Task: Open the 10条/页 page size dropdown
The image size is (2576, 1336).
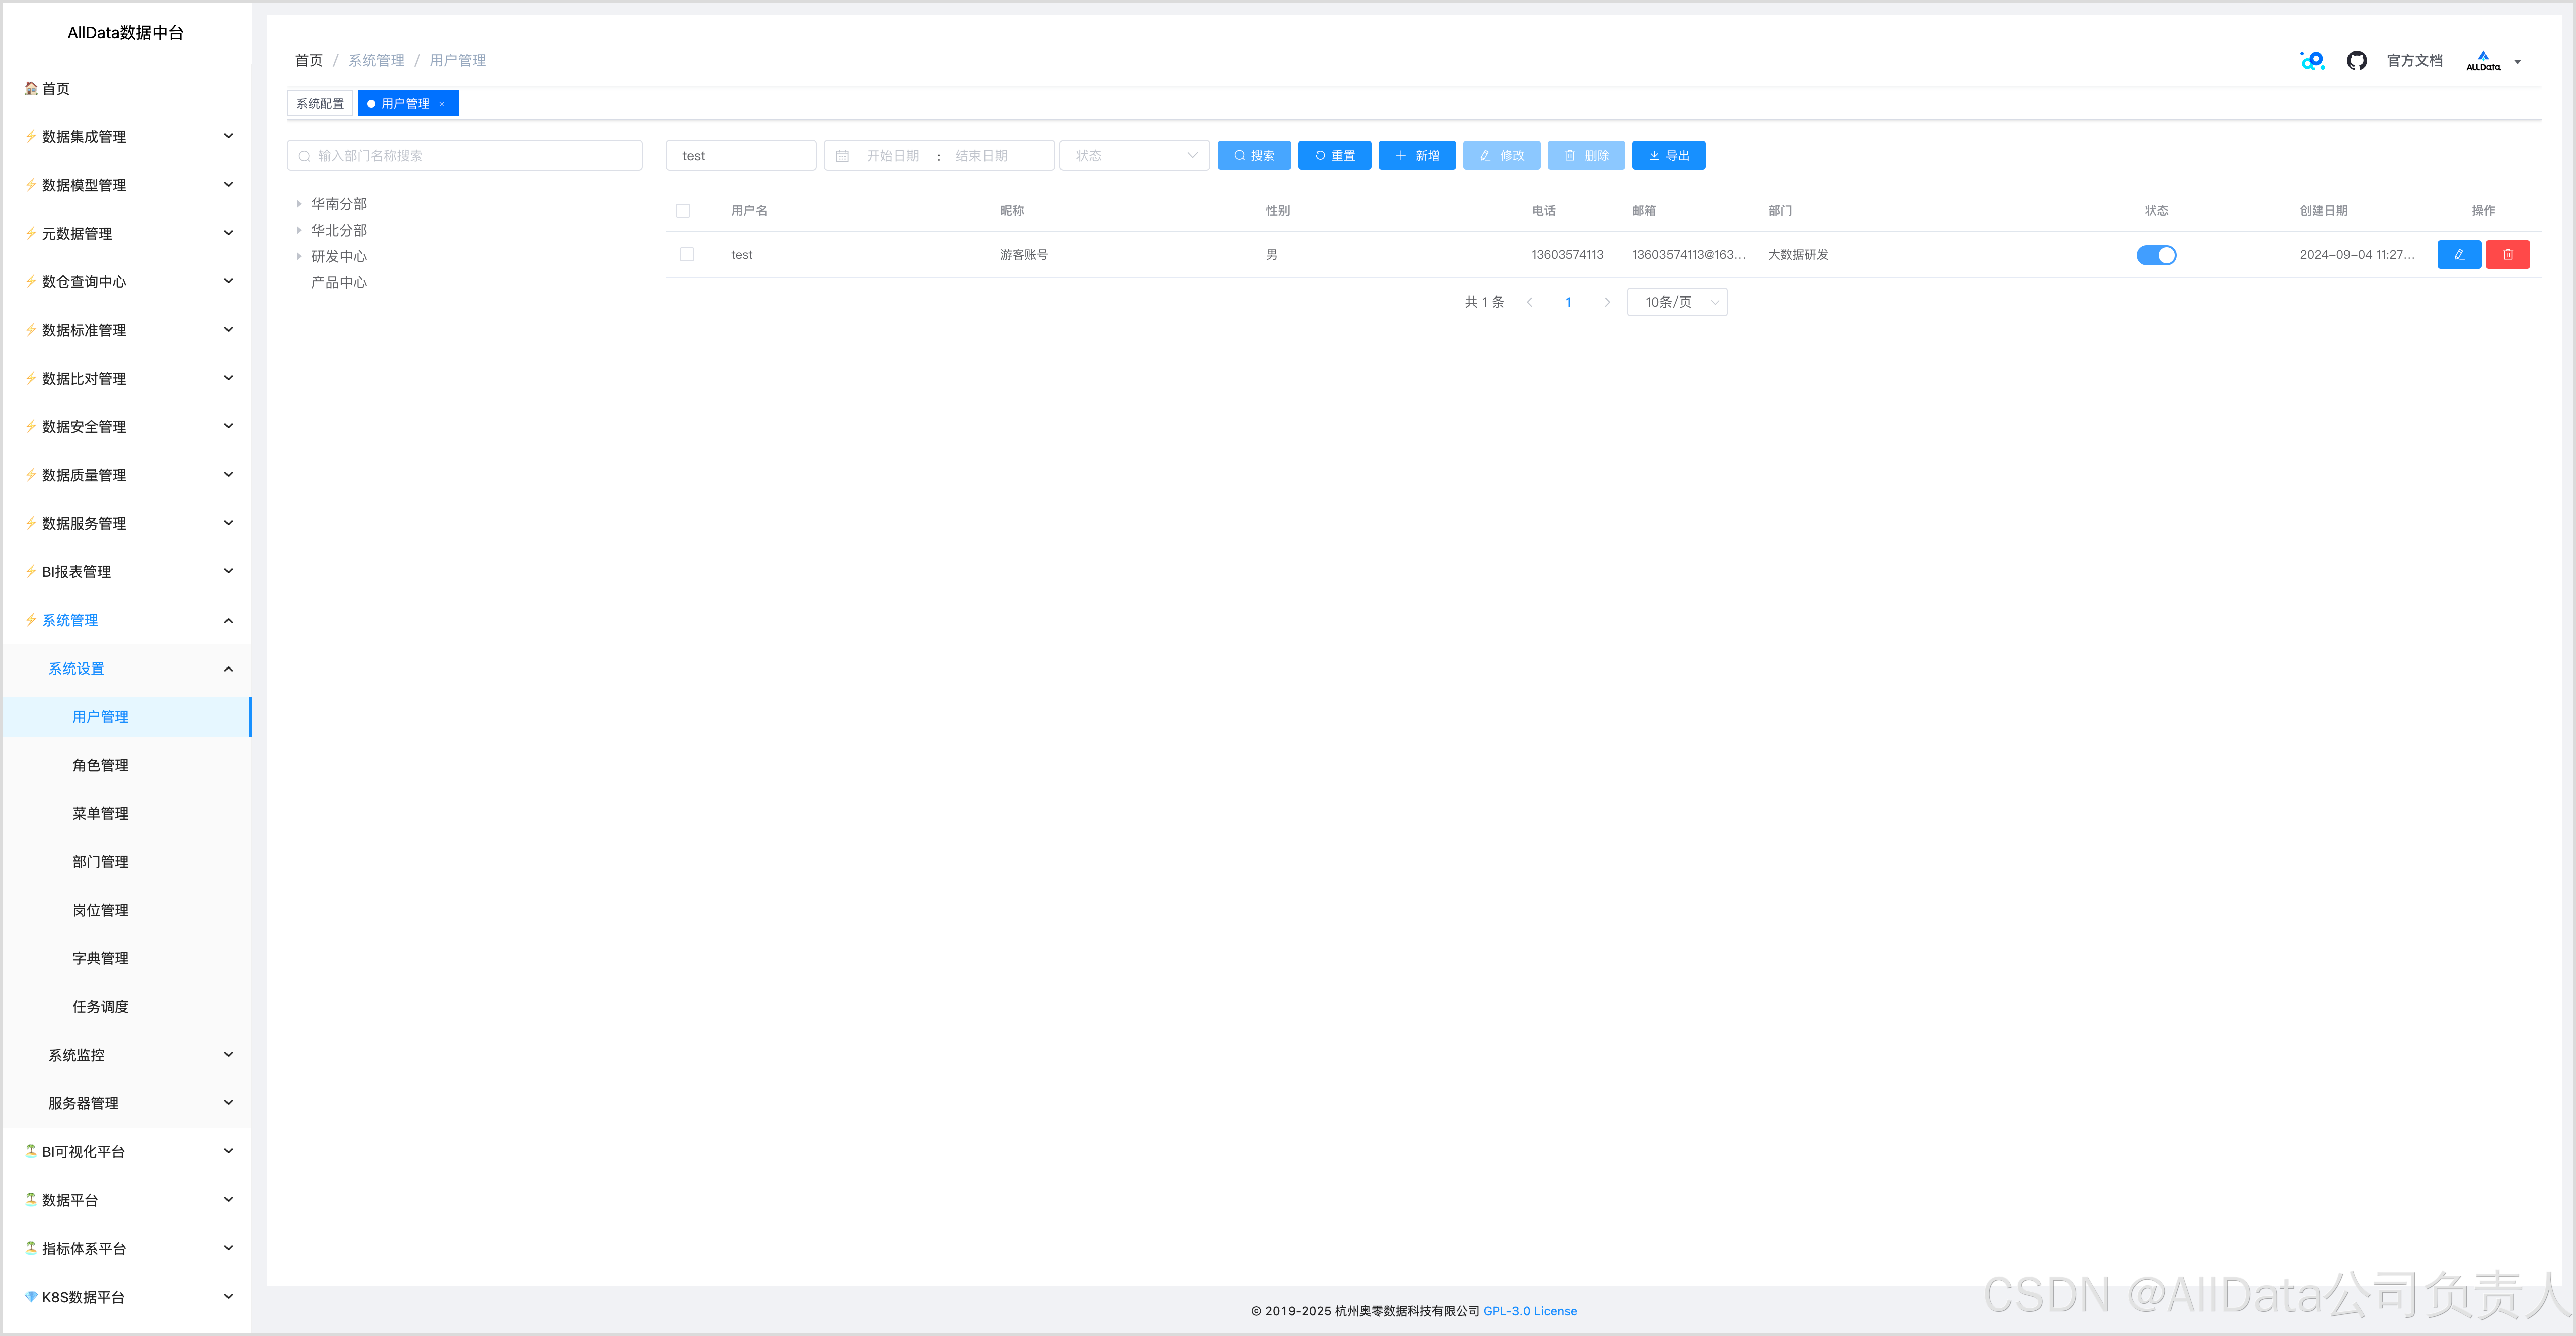Action: click(1676, 302)
